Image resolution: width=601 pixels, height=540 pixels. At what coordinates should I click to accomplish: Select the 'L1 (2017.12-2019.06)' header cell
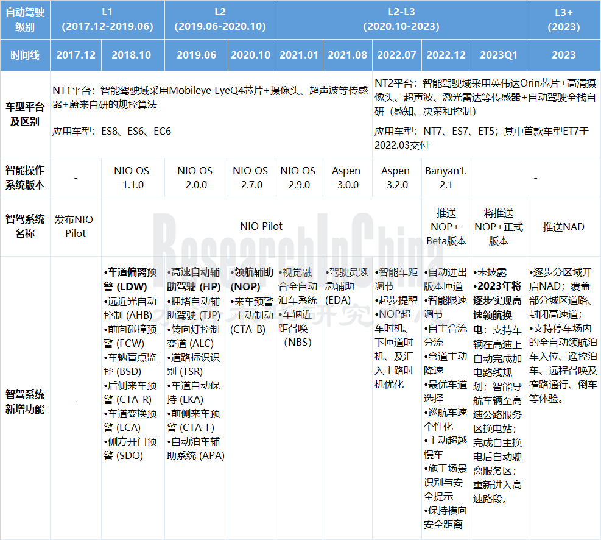[107, 20]
